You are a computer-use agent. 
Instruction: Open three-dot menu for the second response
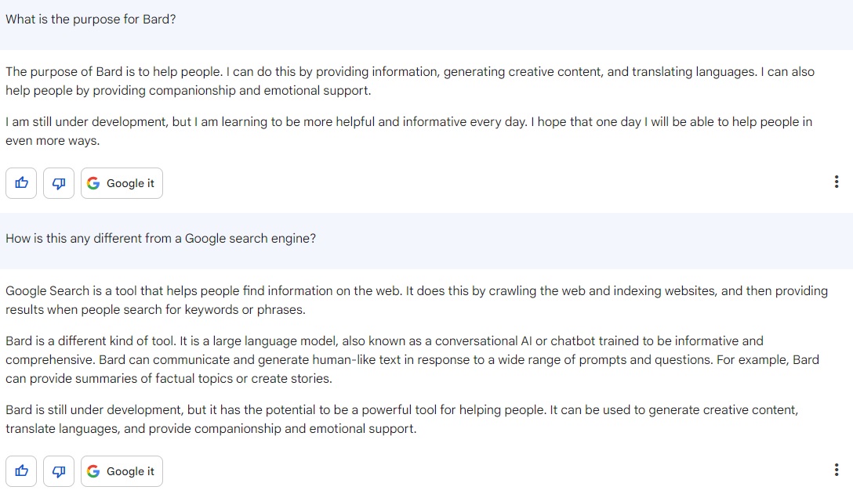[837, 470]
